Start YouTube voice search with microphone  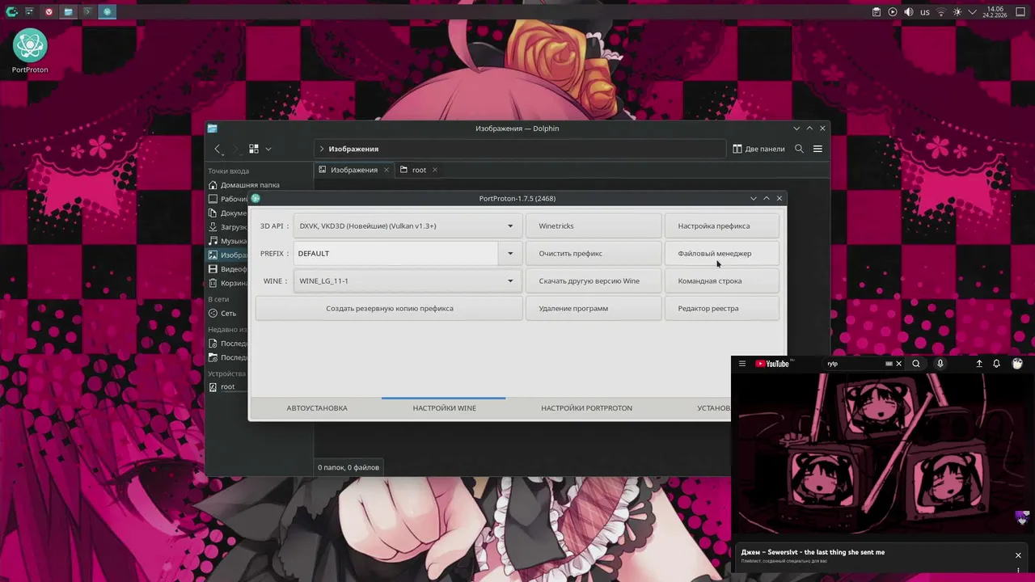point(940,364)
